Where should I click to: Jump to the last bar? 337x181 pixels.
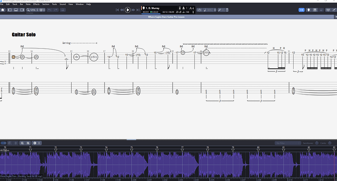(x=138, y=10)
